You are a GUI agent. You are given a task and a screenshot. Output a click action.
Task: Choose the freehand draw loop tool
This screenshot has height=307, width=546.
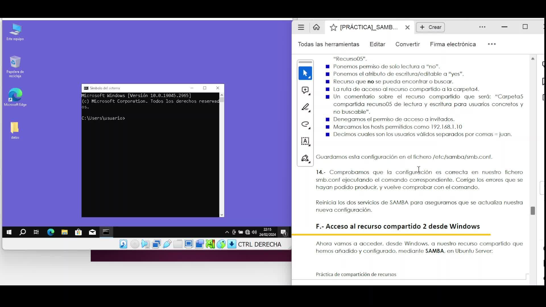tap(305, 124)
